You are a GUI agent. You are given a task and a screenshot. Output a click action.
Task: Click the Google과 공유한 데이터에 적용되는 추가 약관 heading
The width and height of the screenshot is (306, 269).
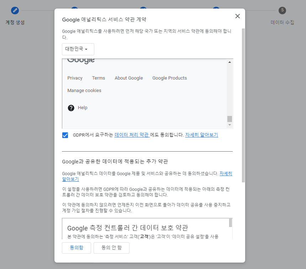point(115,162)
